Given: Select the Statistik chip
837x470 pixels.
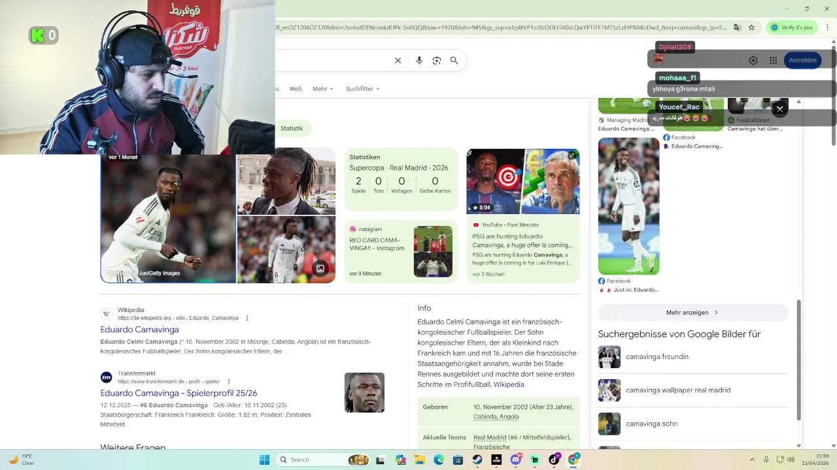Looking at the screenshot, I should [x=292, y=129].
